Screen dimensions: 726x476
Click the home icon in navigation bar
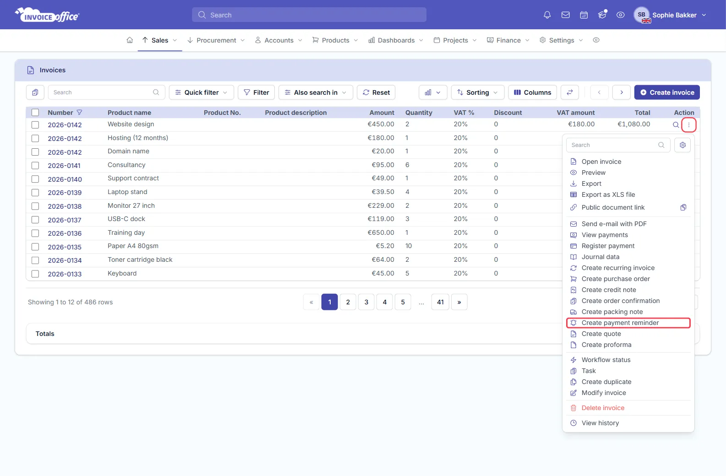130,40
